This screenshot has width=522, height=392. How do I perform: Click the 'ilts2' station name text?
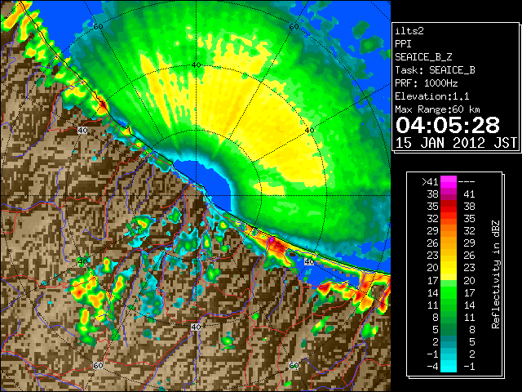(409, 31)
